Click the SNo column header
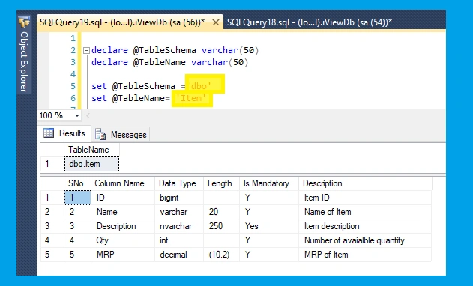Image resolution: width=473 pixels, height=286 pixels. [x=77, y=183]
